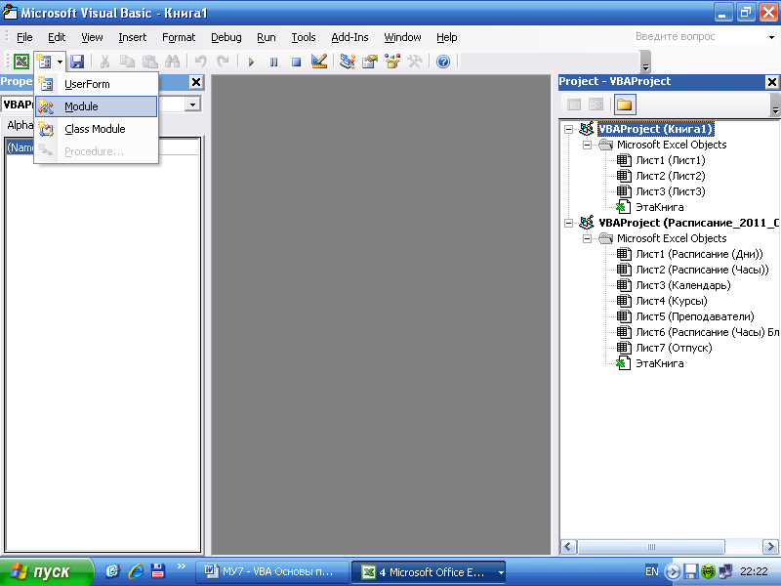Close the Properties panel
This screenshot has width=781, height=586.
(196, 82)
